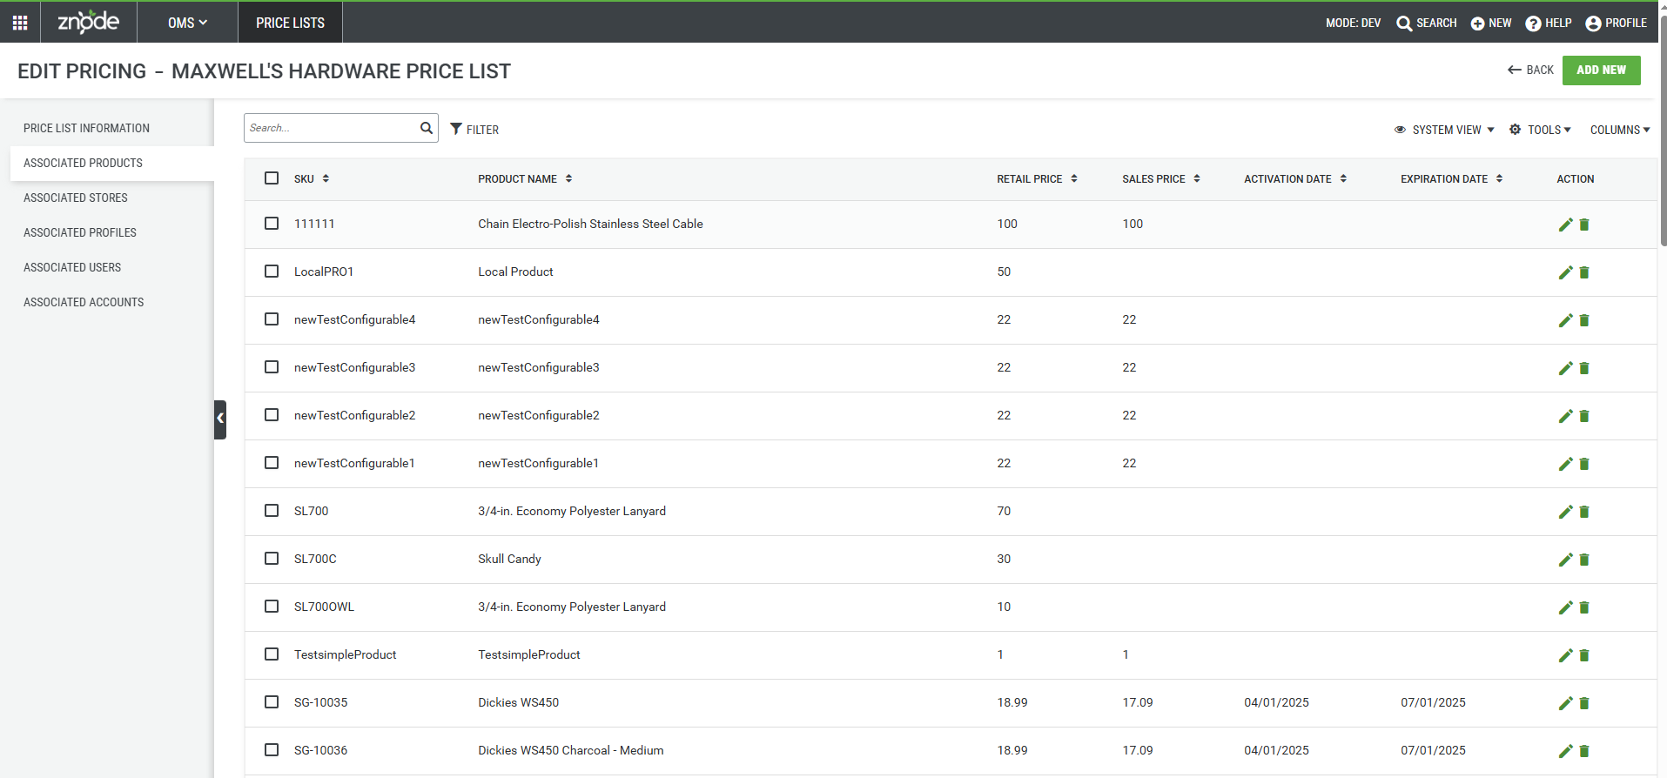Click the Filter button
This screenshot has height=778, width=1667.
[474, 130]
